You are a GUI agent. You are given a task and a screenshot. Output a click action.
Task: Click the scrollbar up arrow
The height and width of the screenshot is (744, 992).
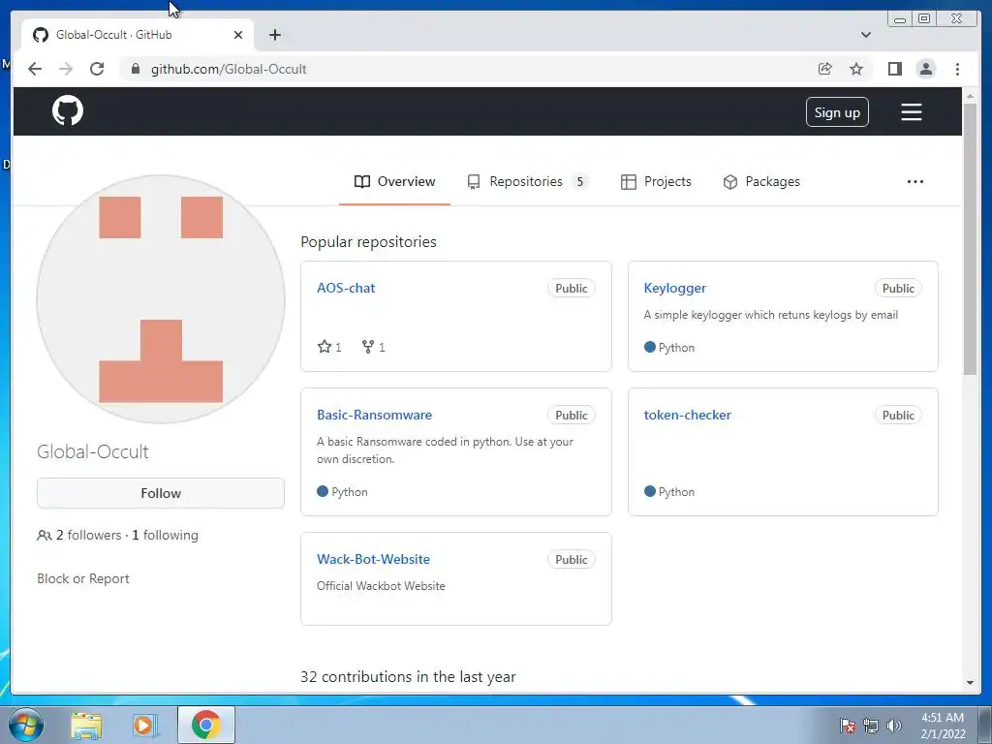coord(970,96)
